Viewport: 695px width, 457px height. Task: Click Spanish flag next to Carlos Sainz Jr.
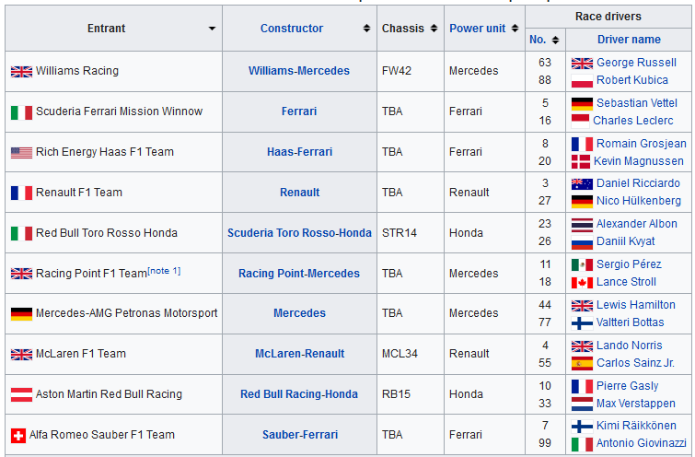click(x=582, y=363)
